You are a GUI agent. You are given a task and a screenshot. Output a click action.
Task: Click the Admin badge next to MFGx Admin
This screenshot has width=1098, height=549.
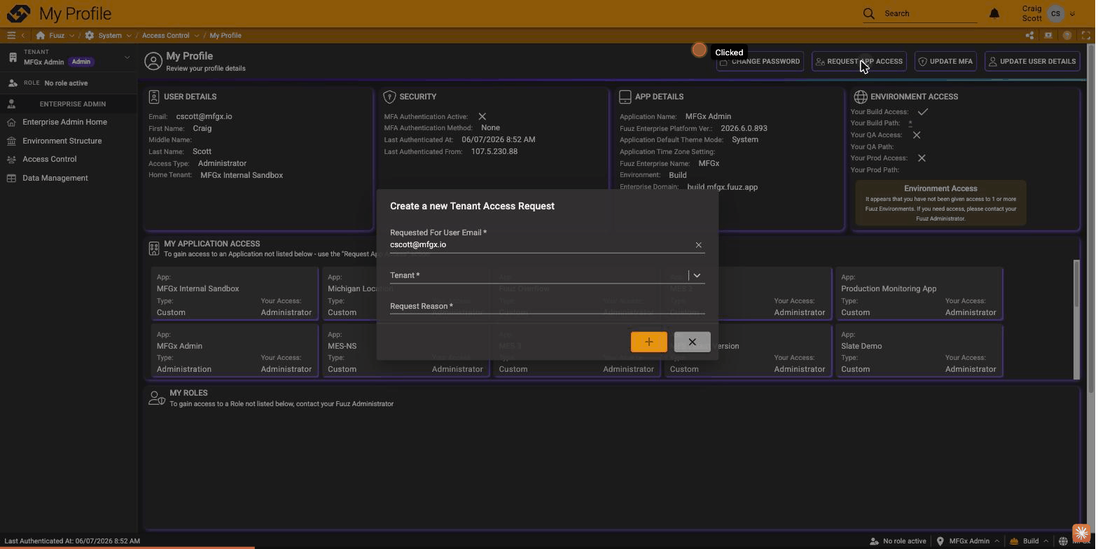(81, 62)
